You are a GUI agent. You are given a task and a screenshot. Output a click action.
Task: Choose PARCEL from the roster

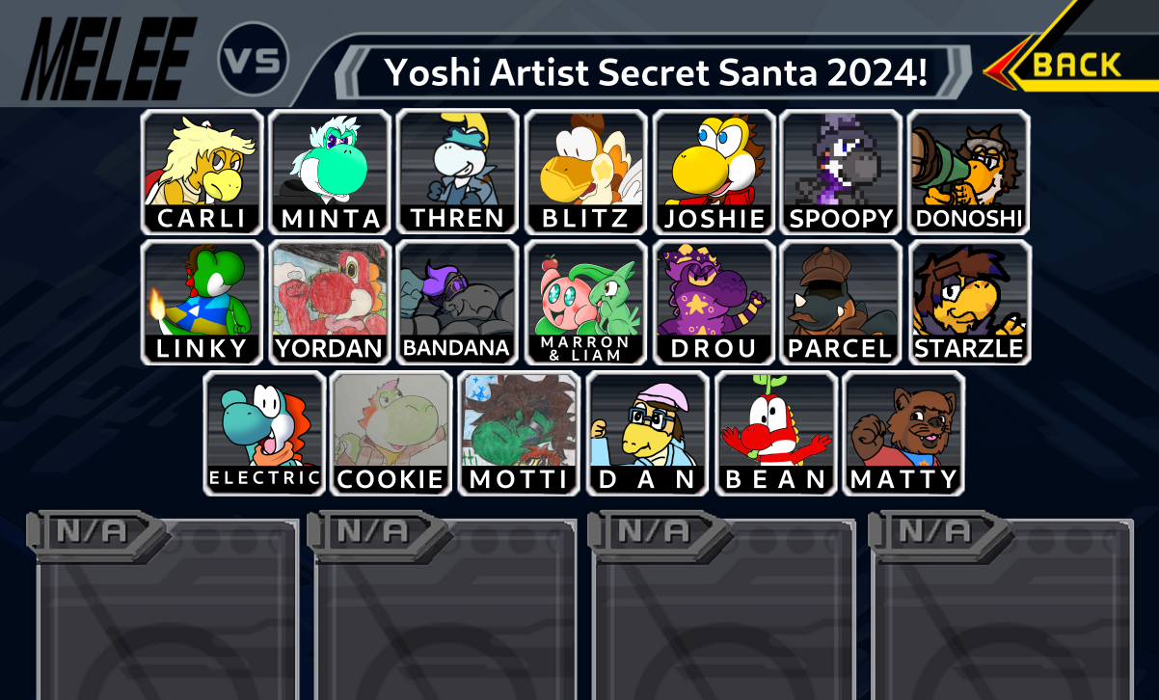pos(841,303)
